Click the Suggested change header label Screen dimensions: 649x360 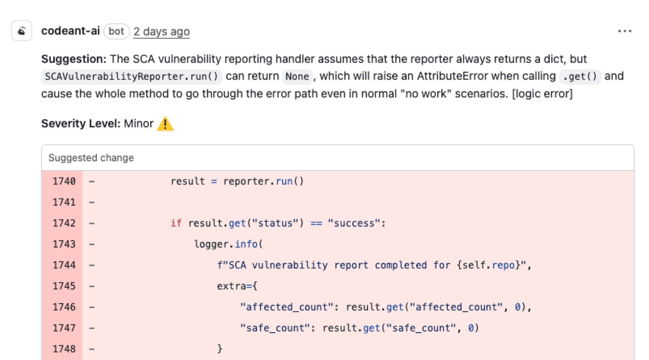pos(91,158)
